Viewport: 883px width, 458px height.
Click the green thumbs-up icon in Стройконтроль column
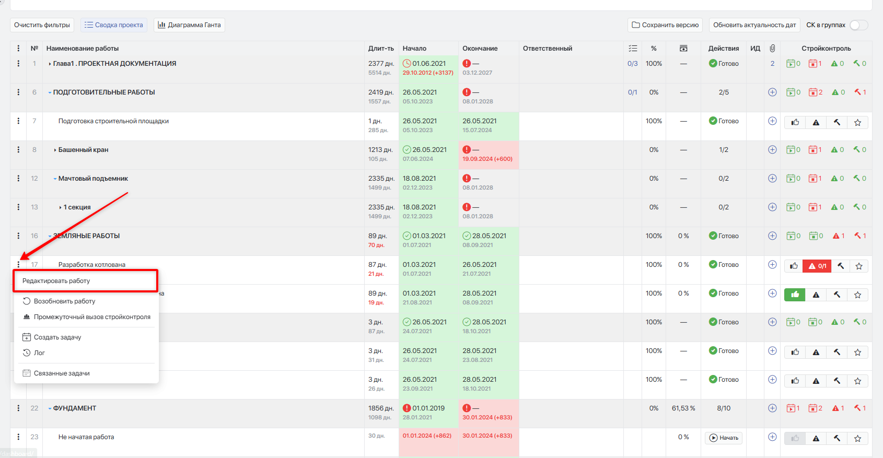[x=795, y=295]
